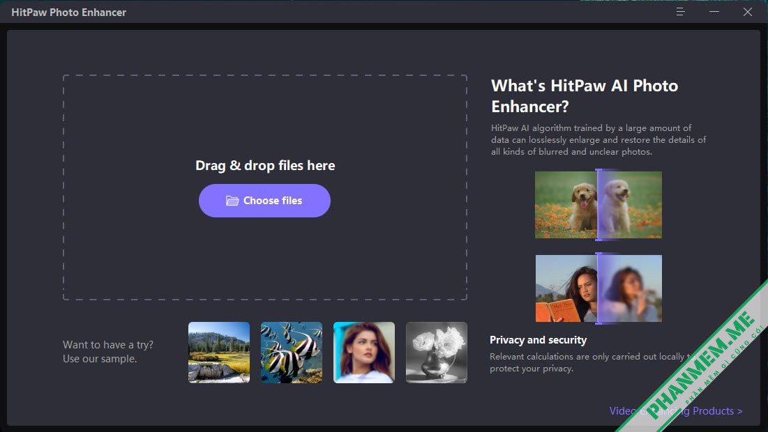This screenshot has width=768, height=432.
Task: Click the HitPaw AI algorithm description paragraph
Action: 598,140
